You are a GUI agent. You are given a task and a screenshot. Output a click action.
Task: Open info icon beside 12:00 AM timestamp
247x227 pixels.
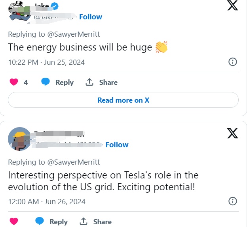coord(233,201)
